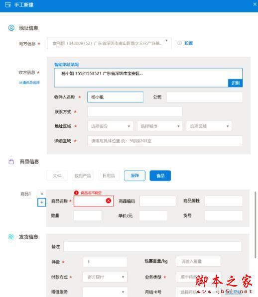Open the 增值服务 dropdown
The image size is (258, 297).
(105, 292)
